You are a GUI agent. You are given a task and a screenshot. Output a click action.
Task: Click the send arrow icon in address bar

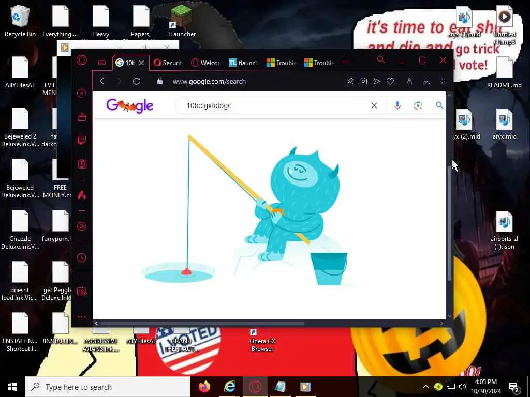pos(377,81)
